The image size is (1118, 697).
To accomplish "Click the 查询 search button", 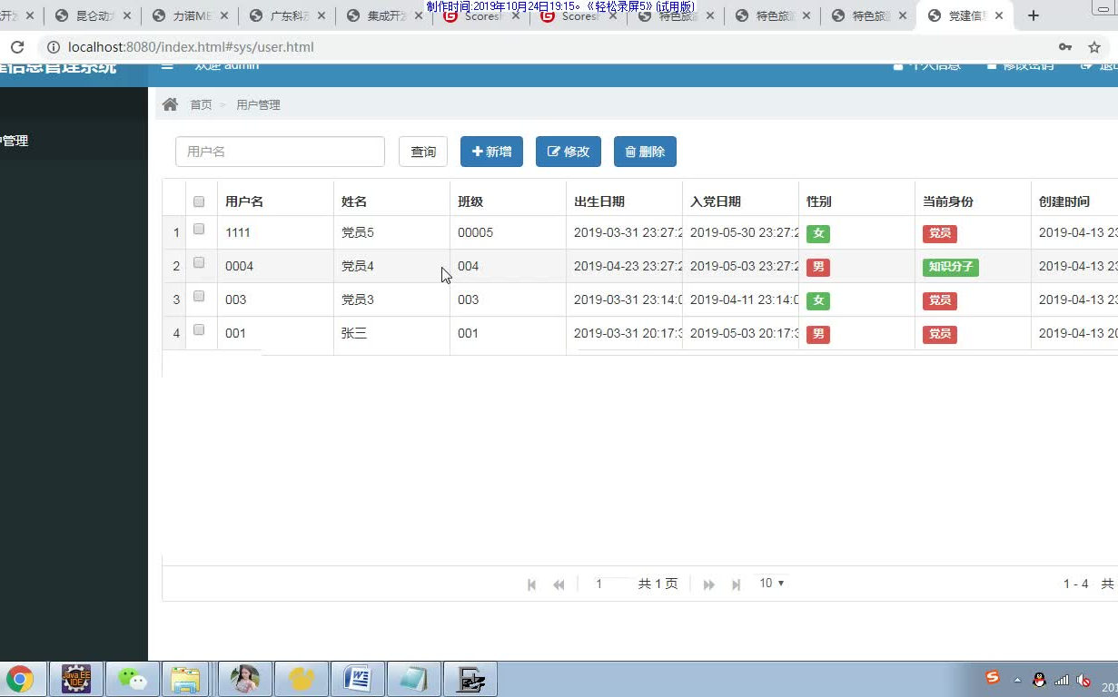I will click(x=423, y=152).
